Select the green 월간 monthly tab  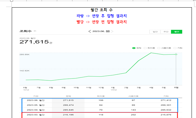click(177, 32)
